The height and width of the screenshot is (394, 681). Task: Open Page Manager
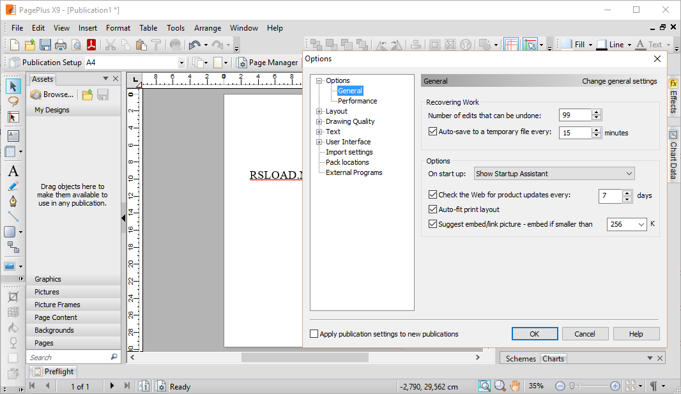[x=268, y=63]
